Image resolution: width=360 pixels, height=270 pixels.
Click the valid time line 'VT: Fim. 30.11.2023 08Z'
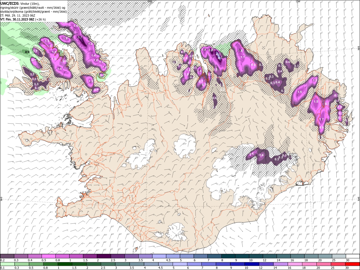(17, 19)
